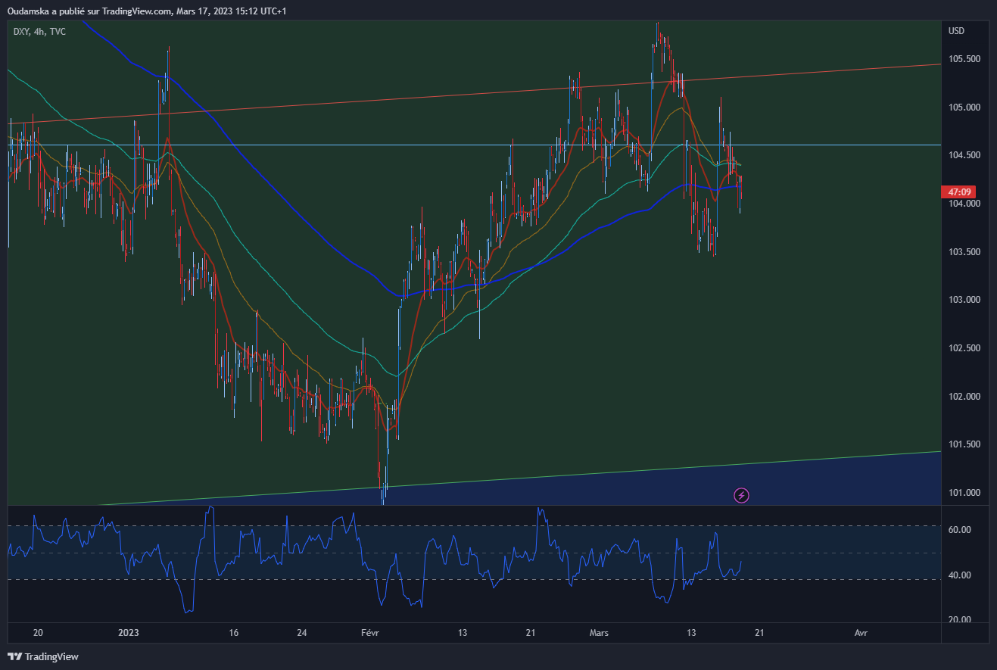Click the USD currency label

point(957,31)
